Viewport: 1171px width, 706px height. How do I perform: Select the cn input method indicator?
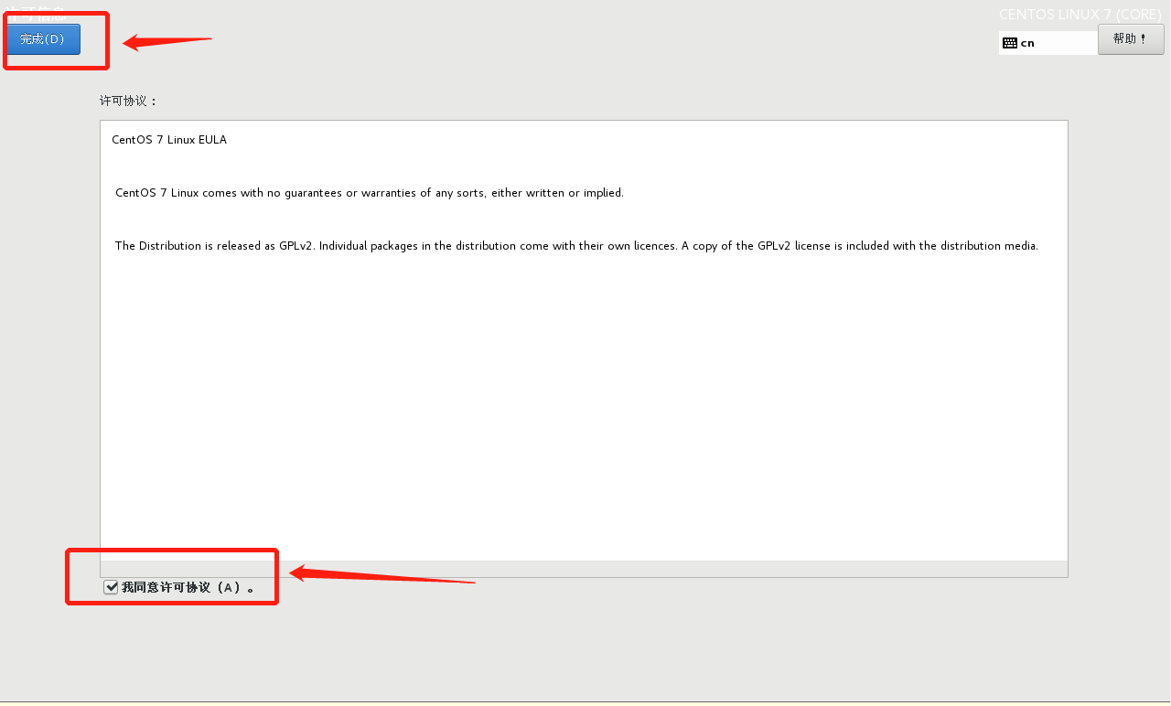(1026, 42)
